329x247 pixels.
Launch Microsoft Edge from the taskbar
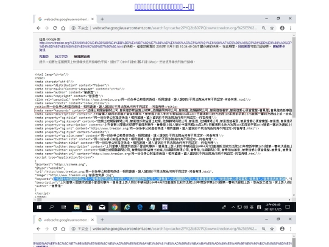140,207
